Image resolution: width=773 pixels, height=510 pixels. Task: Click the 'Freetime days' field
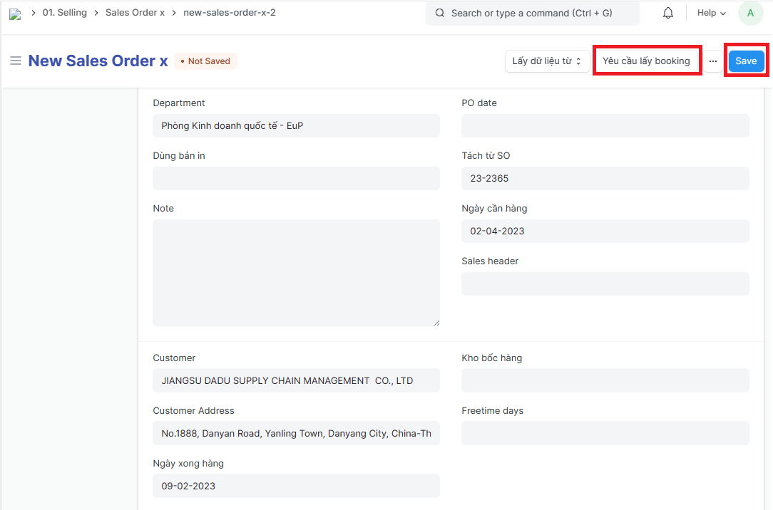click(605, 433)
